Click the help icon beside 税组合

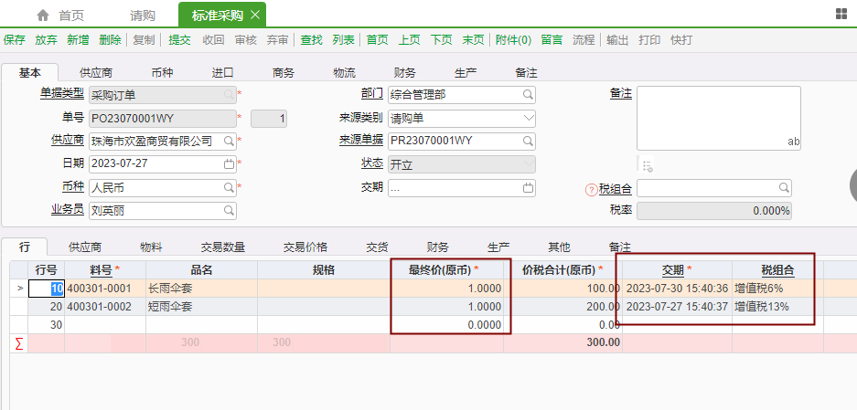(x=591, y=189)
